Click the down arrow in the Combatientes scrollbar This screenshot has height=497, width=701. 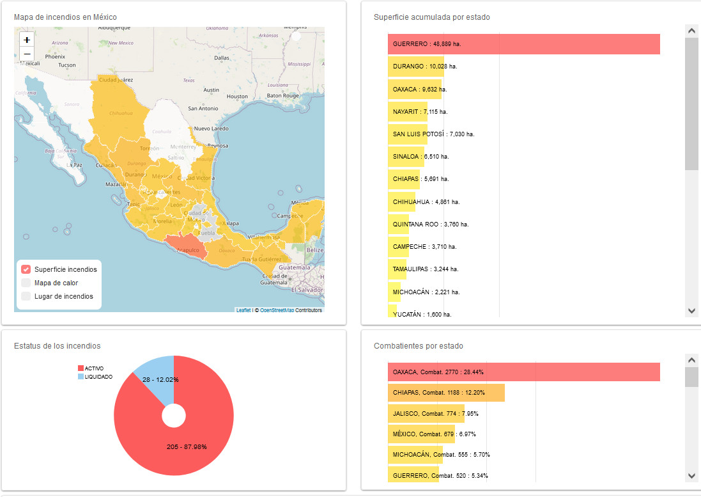click(x=691, y=475)
